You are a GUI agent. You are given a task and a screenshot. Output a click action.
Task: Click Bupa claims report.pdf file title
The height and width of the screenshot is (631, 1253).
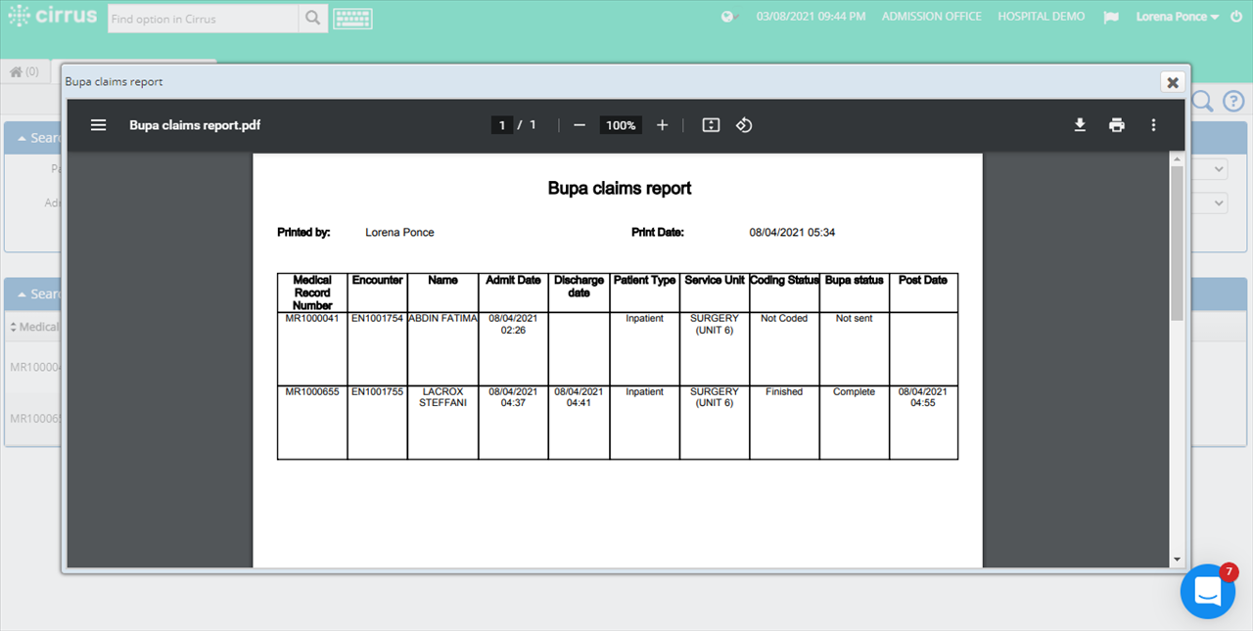(195, 125)
